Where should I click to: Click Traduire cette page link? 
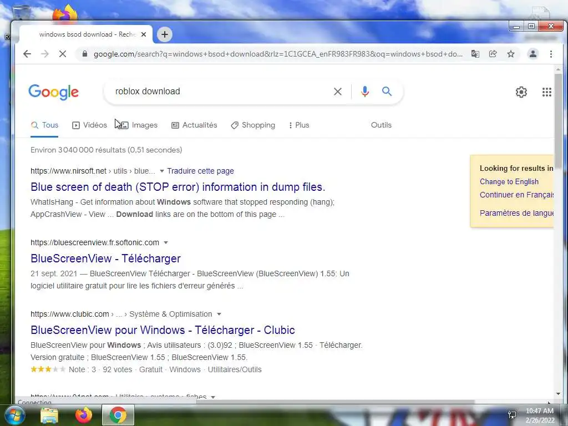coord(200,171)
